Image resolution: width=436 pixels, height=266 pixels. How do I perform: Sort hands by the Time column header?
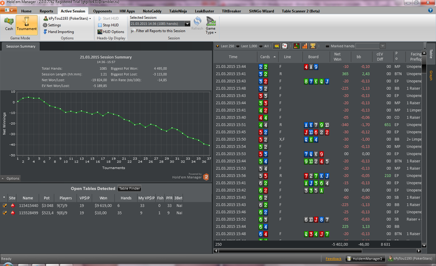(233, 57)
